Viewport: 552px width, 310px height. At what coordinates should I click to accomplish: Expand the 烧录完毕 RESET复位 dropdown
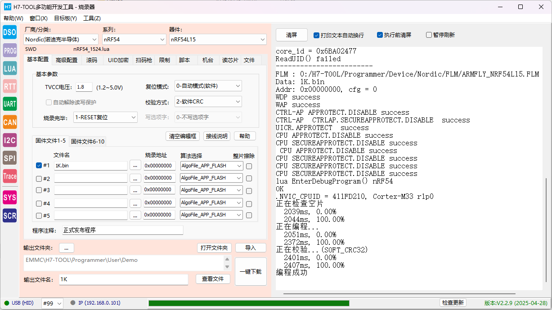(106, 117)
